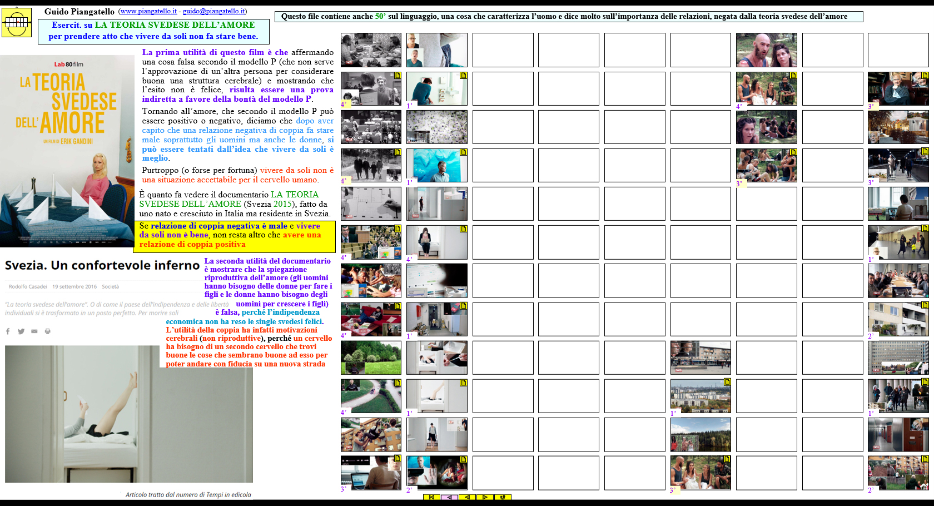Open the La Teoria Svedese dell'Amore poster
The image size is (934, 506).
(x=67, y=151)
